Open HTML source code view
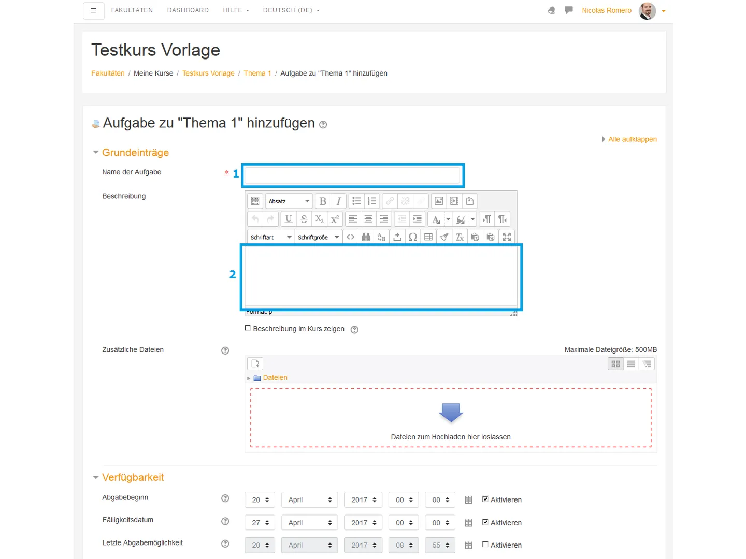This screenshot has height=559, width=746. click(x=351, y=237)
